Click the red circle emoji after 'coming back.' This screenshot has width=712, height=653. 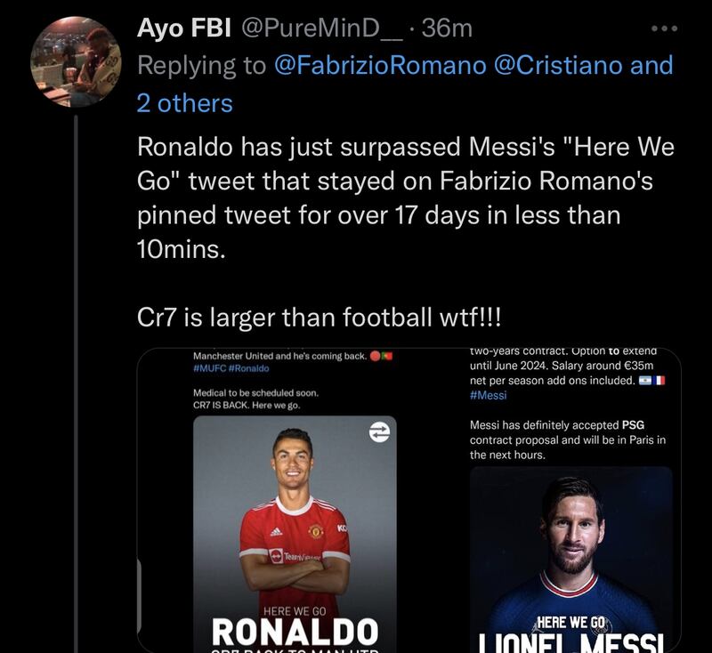[376, 356]
